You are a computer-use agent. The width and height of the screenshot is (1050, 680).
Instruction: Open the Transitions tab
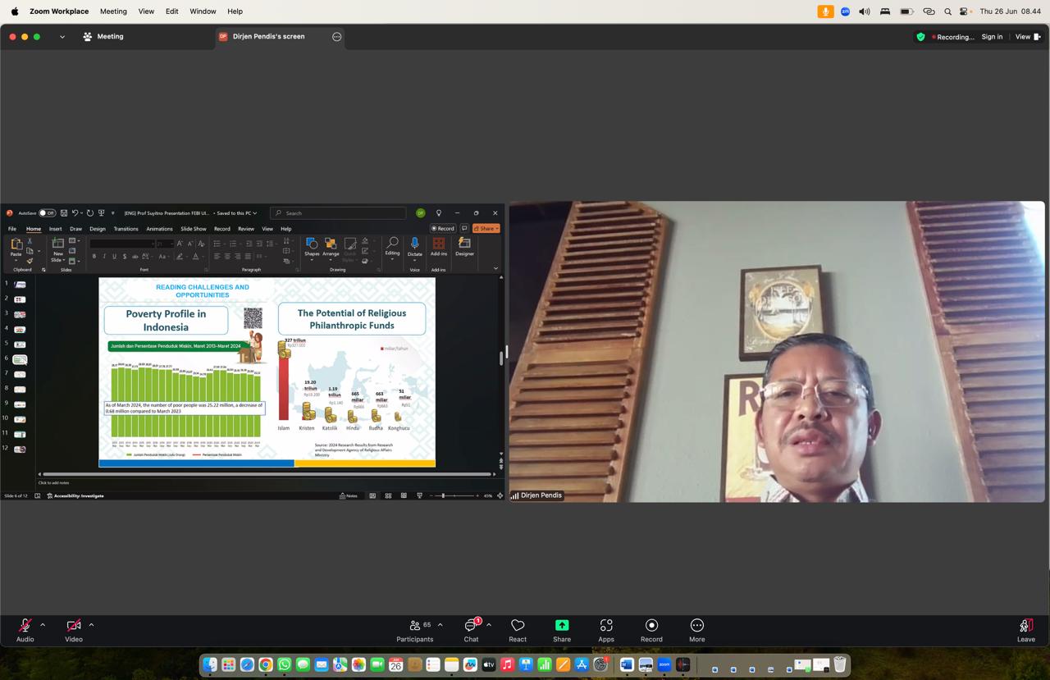coord(126,229)
